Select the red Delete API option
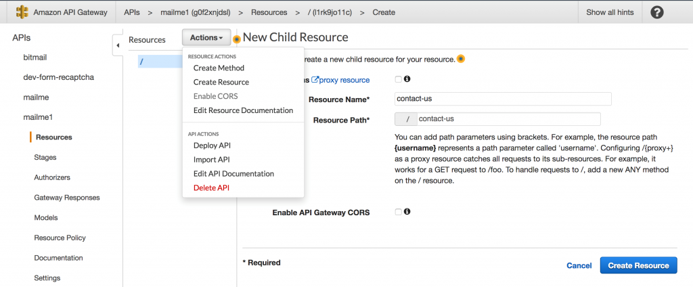The height and width of the screenshot is (287, 693). pos(211,188)
